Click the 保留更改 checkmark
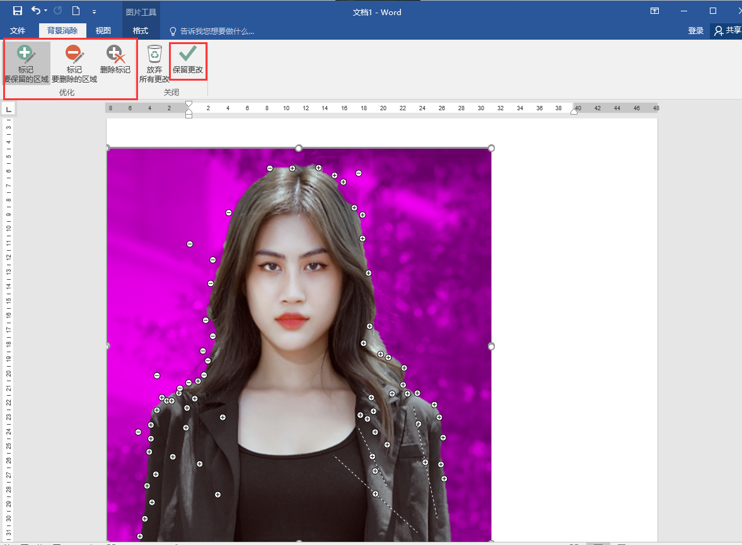 point(188,60)
